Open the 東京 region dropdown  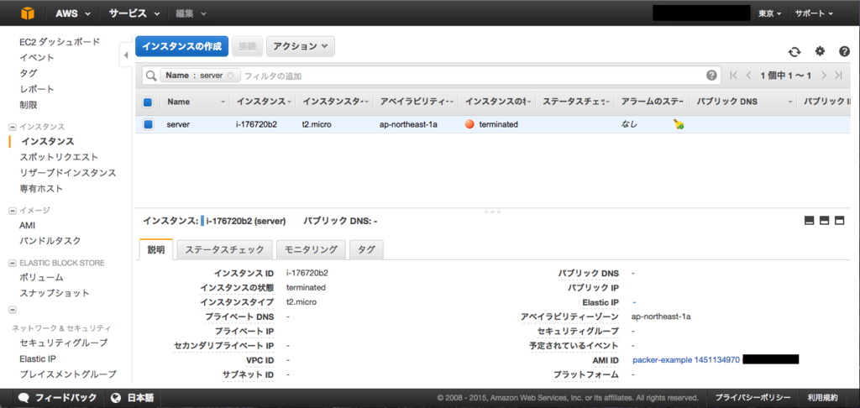769,13
